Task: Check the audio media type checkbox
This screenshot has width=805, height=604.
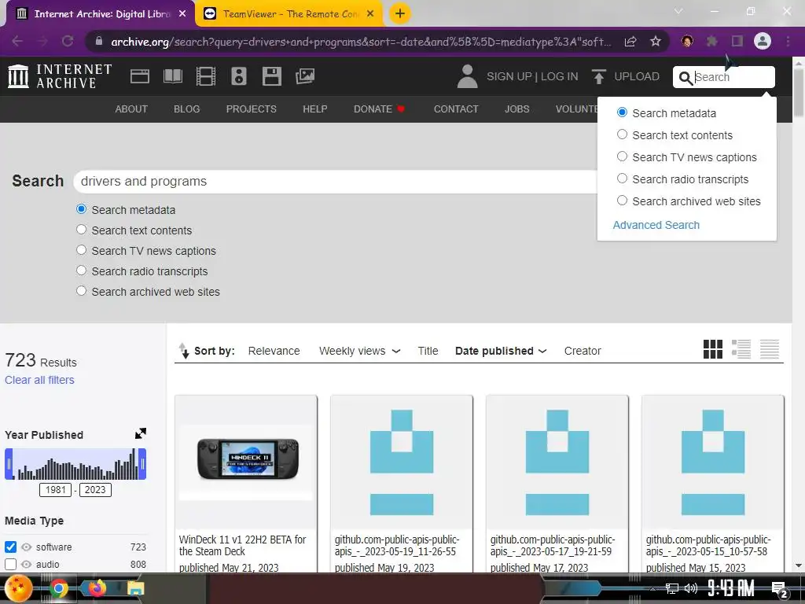Action: [10, 565]
